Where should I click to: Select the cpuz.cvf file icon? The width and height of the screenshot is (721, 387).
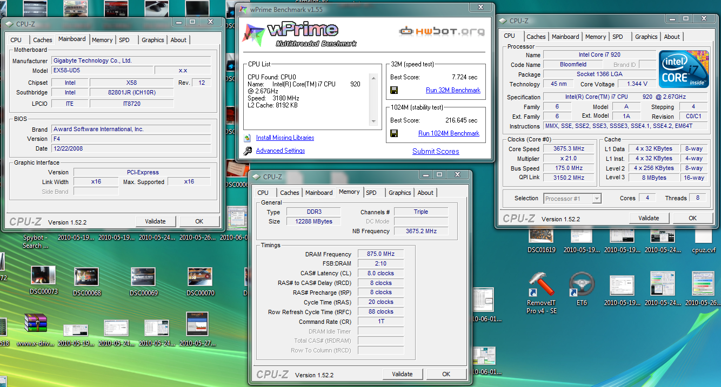(703, 240)
